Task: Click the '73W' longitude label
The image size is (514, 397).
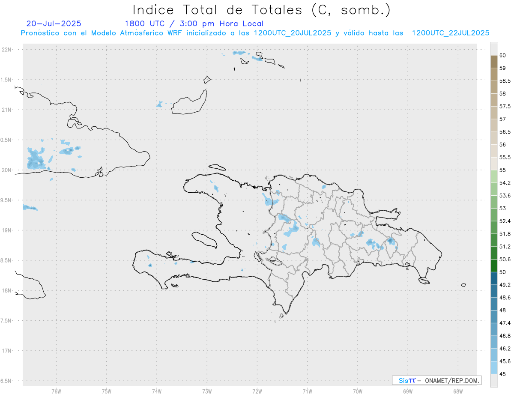Action: (x=207, y=391)
